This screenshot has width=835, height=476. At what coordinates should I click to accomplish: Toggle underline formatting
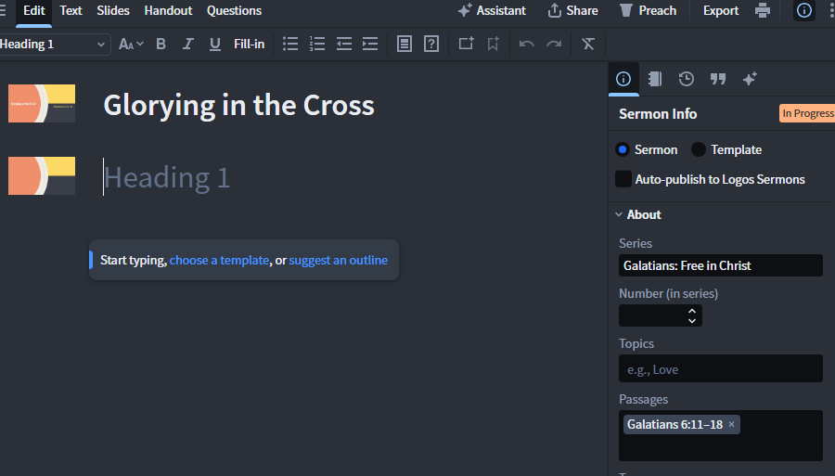point(214,45)
